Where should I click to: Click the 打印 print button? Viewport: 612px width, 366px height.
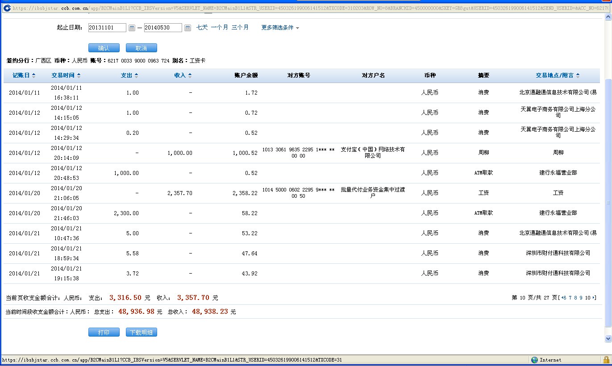(104, 333)
